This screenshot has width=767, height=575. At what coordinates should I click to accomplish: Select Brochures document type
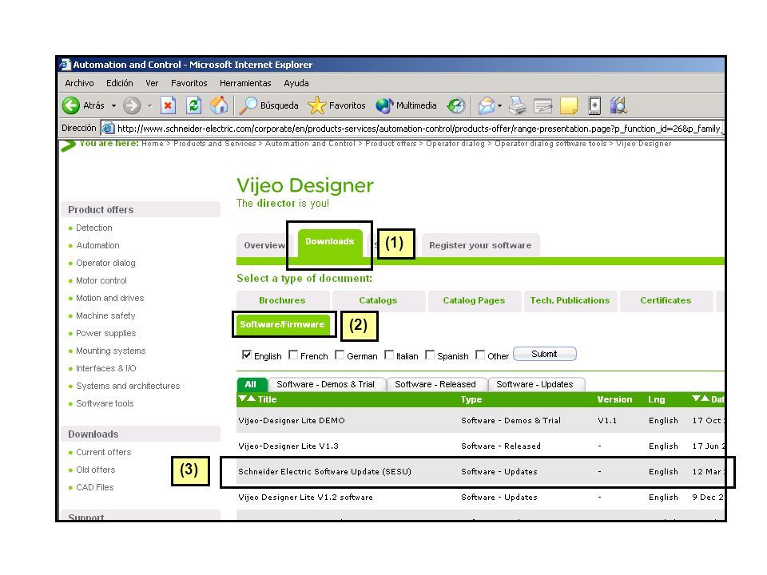(282, 301)
